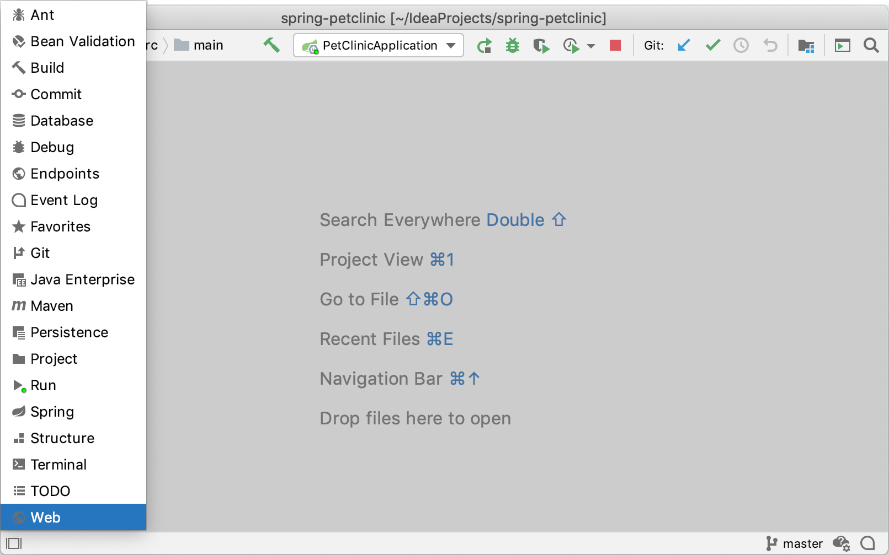Open the Project Structure icon
The image size is (889, 555).
(x=806, y=46)
